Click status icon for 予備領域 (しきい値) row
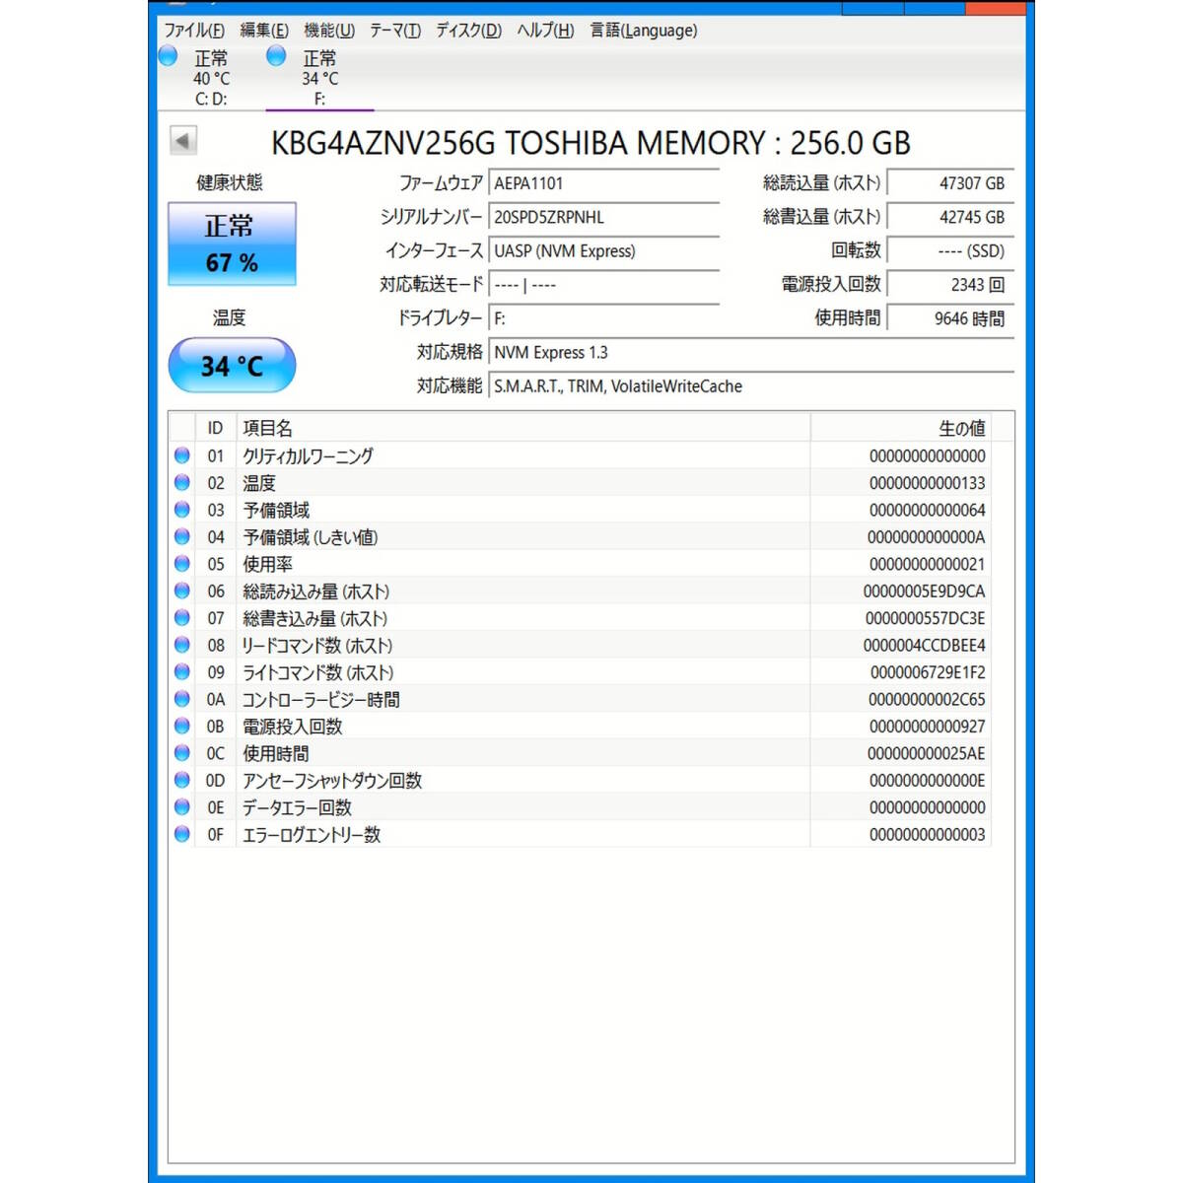The width and height of the screenshot is (1183, 1183). click(x=182, y=536)
